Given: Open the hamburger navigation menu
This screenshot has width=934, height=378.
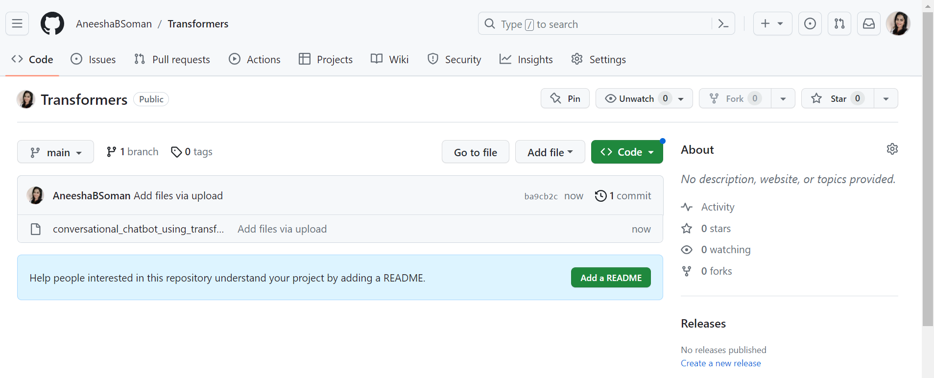Looking at the screenshot, I should (17, 24).
